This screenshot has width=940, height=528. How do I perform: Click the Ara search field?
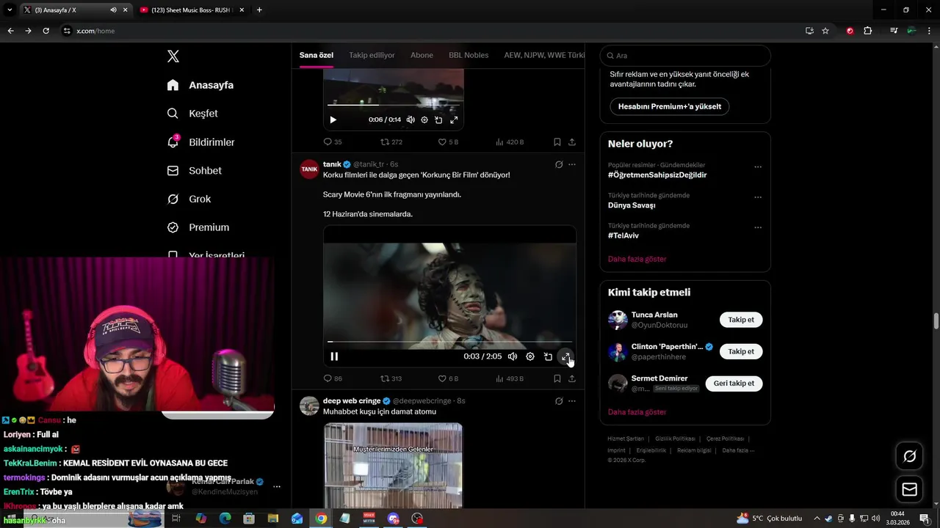point(685,56)
